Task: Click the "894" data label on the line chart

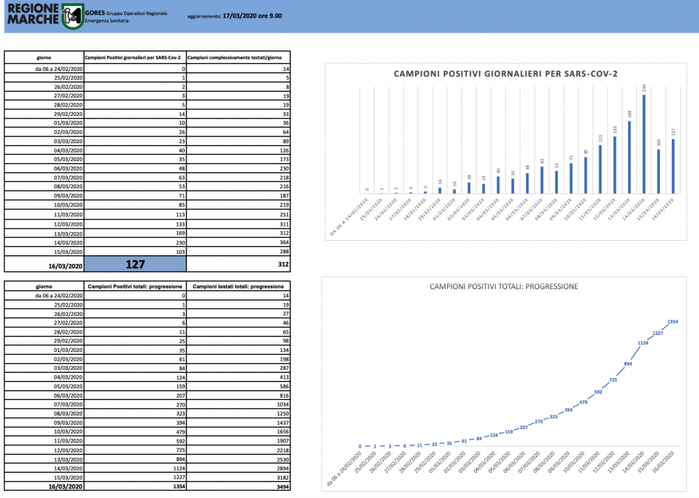Action: coord(628,364)
